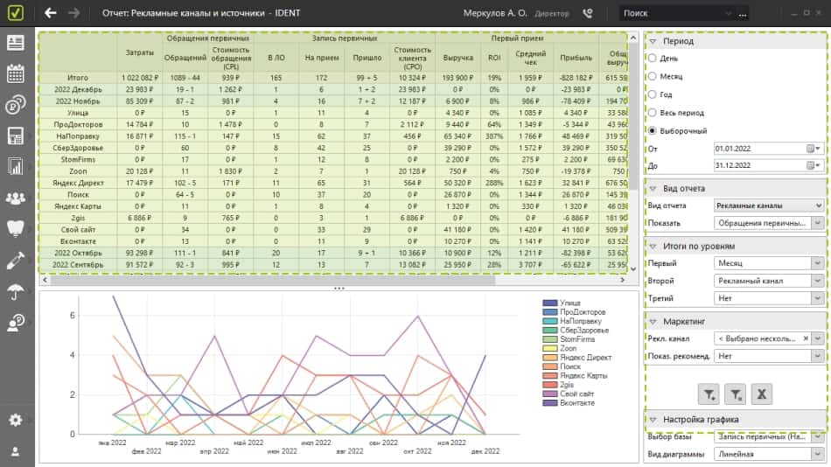Click the 'От' start date field
The image size is (831, 467).
click(758, 148)
